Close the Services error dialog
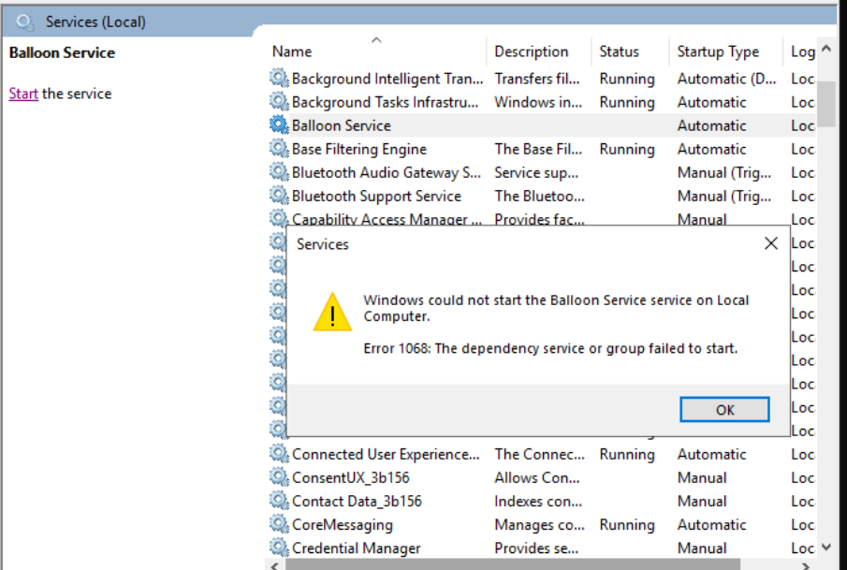 pos(771,244)
